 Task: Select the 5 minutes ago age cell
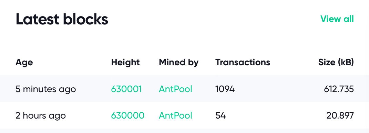46,89
